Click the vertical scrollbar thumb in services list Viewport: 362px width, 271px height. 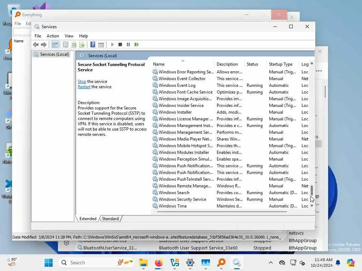tap(312, 190)
